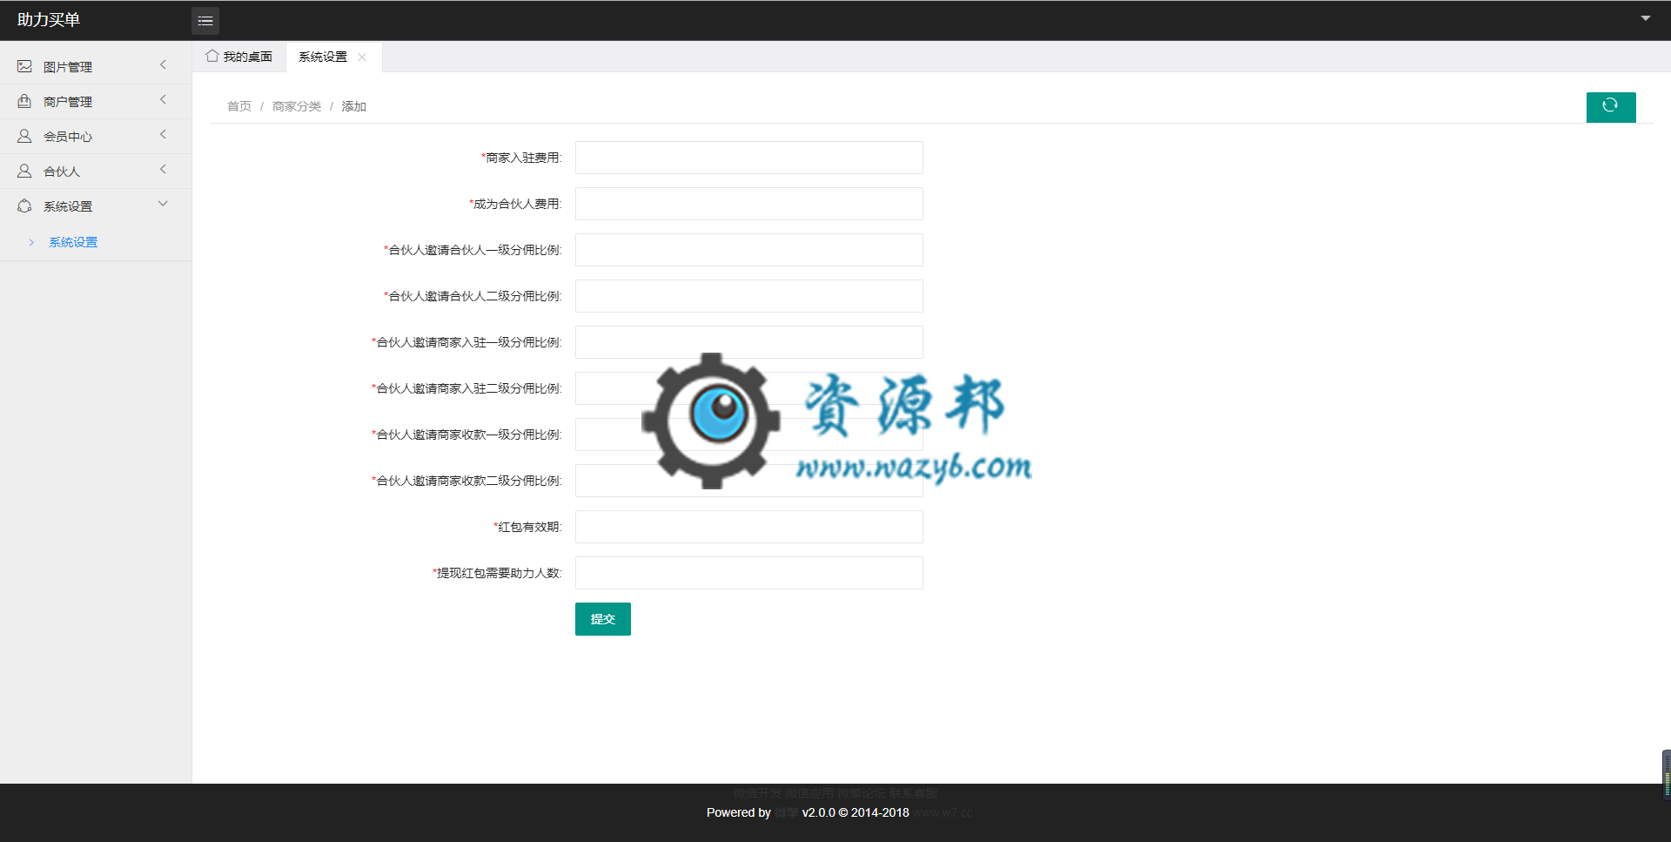Focus the 成为合伙人费用 input field
Image resolution: width=1671 pixels, height=842 pixels.
[749, 204]
